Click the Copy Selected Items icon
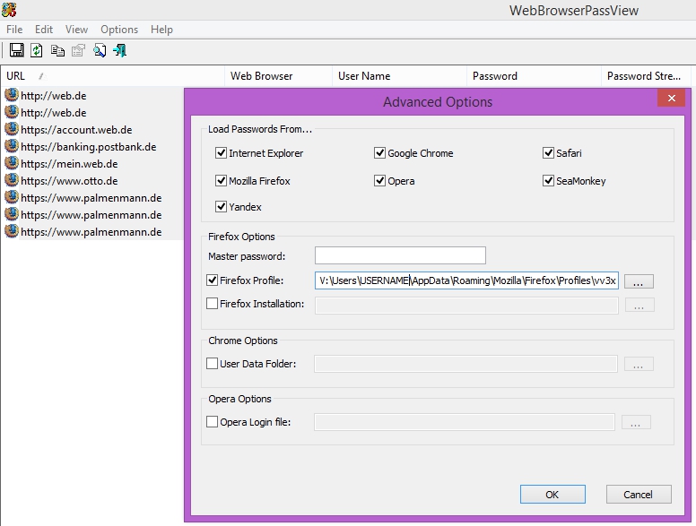Screen dimensions: 696x526 click(57, 51)
